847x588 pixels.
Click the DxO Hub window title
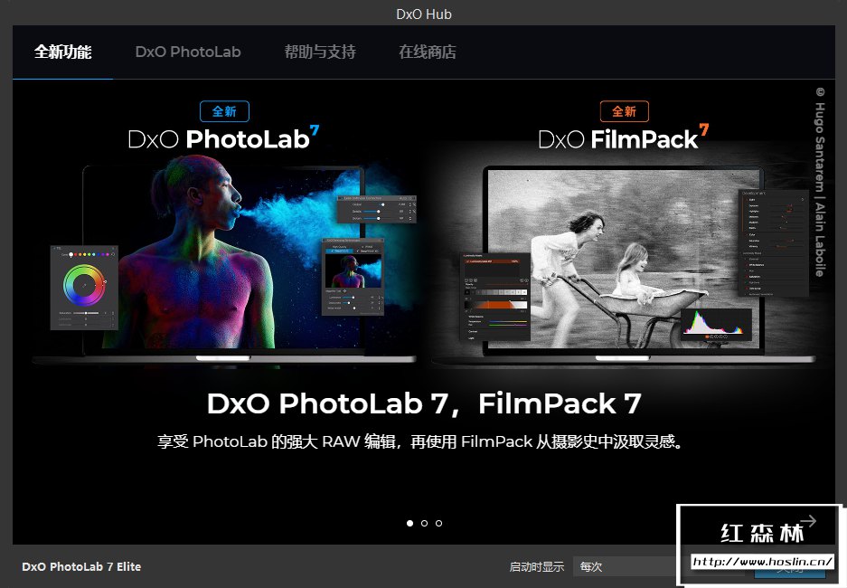pyautogui.click(x=424, y=14)
